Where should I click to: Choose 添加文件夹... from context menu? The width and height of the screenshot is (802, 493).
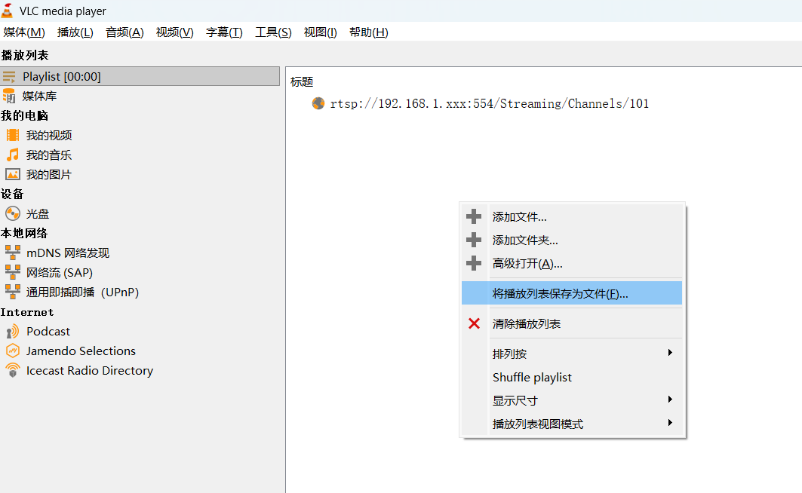pyautogui.click(x=572, y=240)
